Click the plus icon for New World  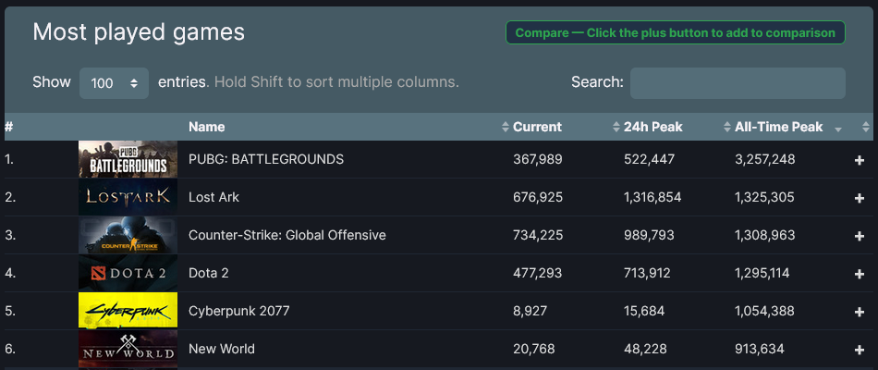859,350
